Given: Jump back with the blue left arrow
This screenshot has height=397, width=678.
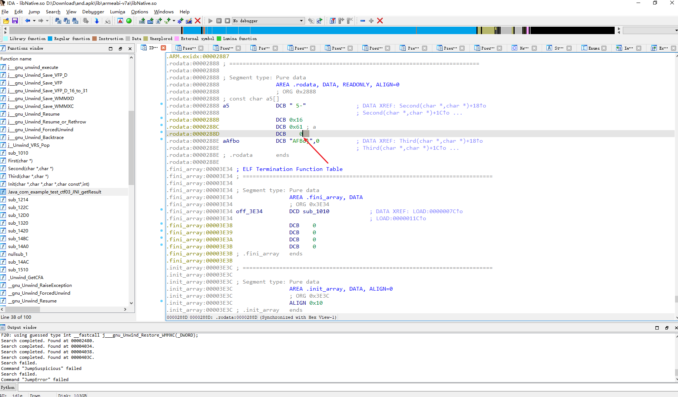Looking at the screenshot, I should point(28,21).
